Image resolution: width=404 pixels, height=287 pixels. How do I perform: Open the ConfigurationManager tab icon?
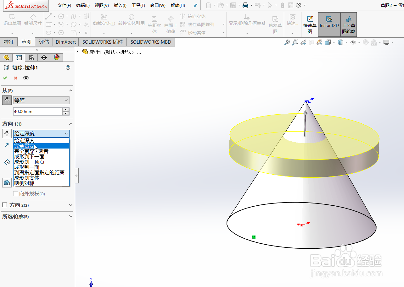pos(31,57)
